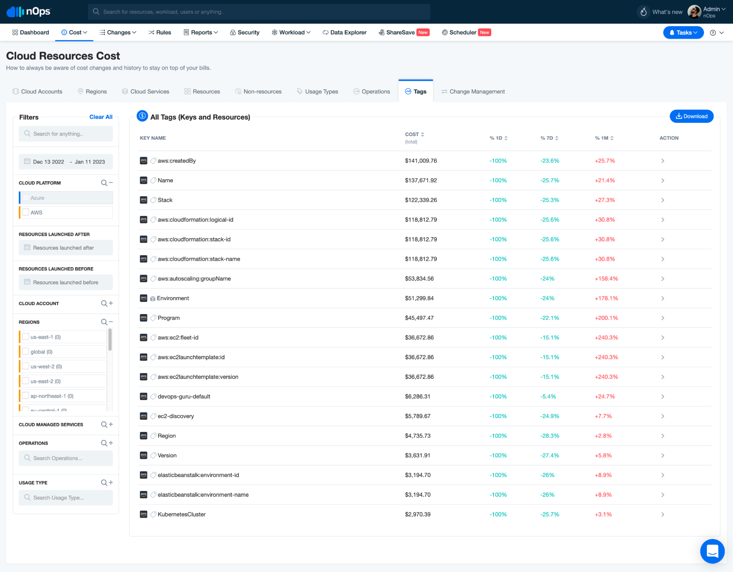This screenshot has width=733, height=572.
Task: Open the What's new flame icon
Action: (x=643, y=12)
